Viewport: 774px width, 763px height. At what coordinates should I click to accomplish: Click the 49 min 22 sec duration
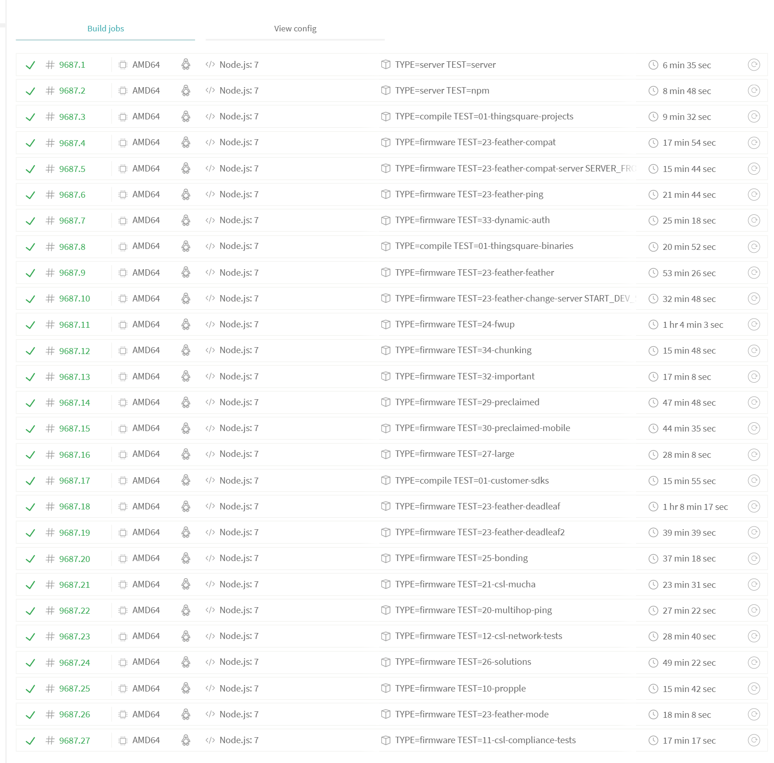[x=689, y=662]
